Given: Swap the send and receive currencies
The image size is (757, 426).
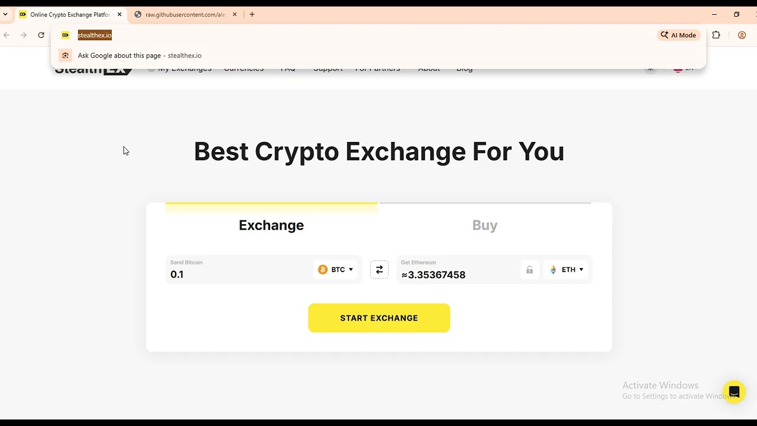Looking at the screenshot, I should (379, 270).
